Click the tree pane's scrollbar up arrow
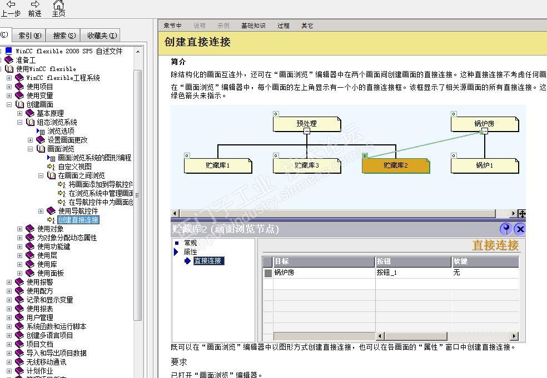The image size is (547, 378). [x=138, y=52]
